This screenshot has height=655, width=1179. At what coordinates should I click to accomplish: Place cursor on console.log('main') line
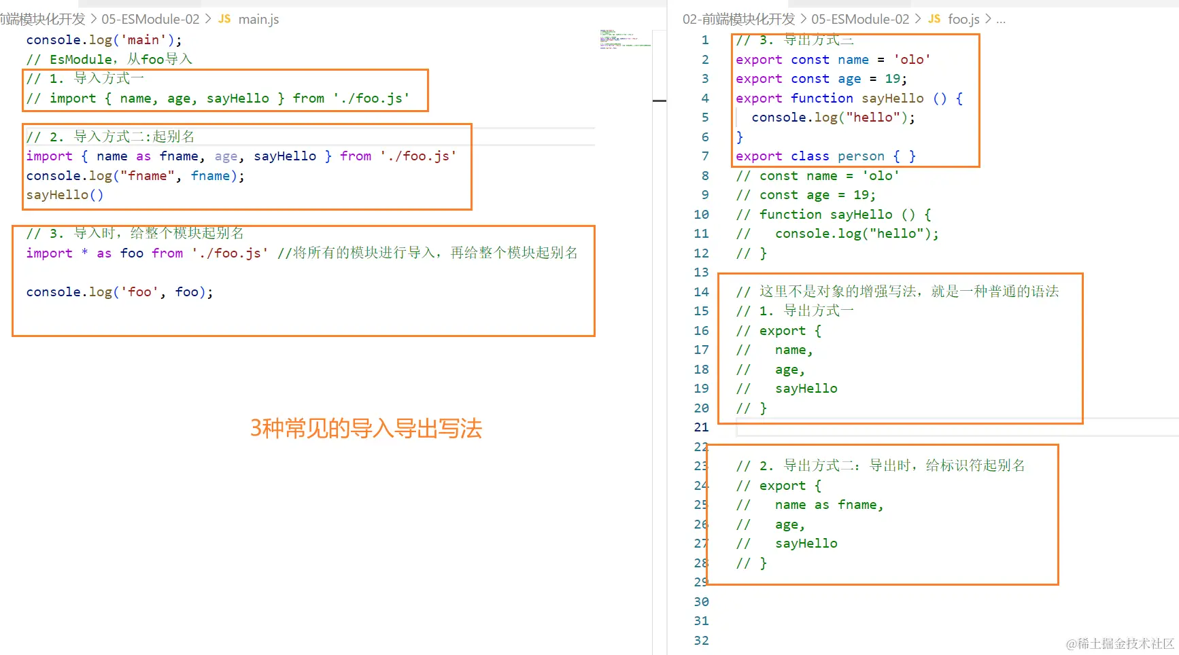104,39
